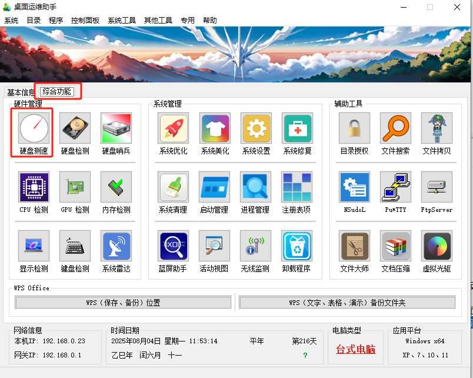Viewport: 473px width, 378px height.
Task: Switch to the 基本信息 tab
Action: point(21,92)
